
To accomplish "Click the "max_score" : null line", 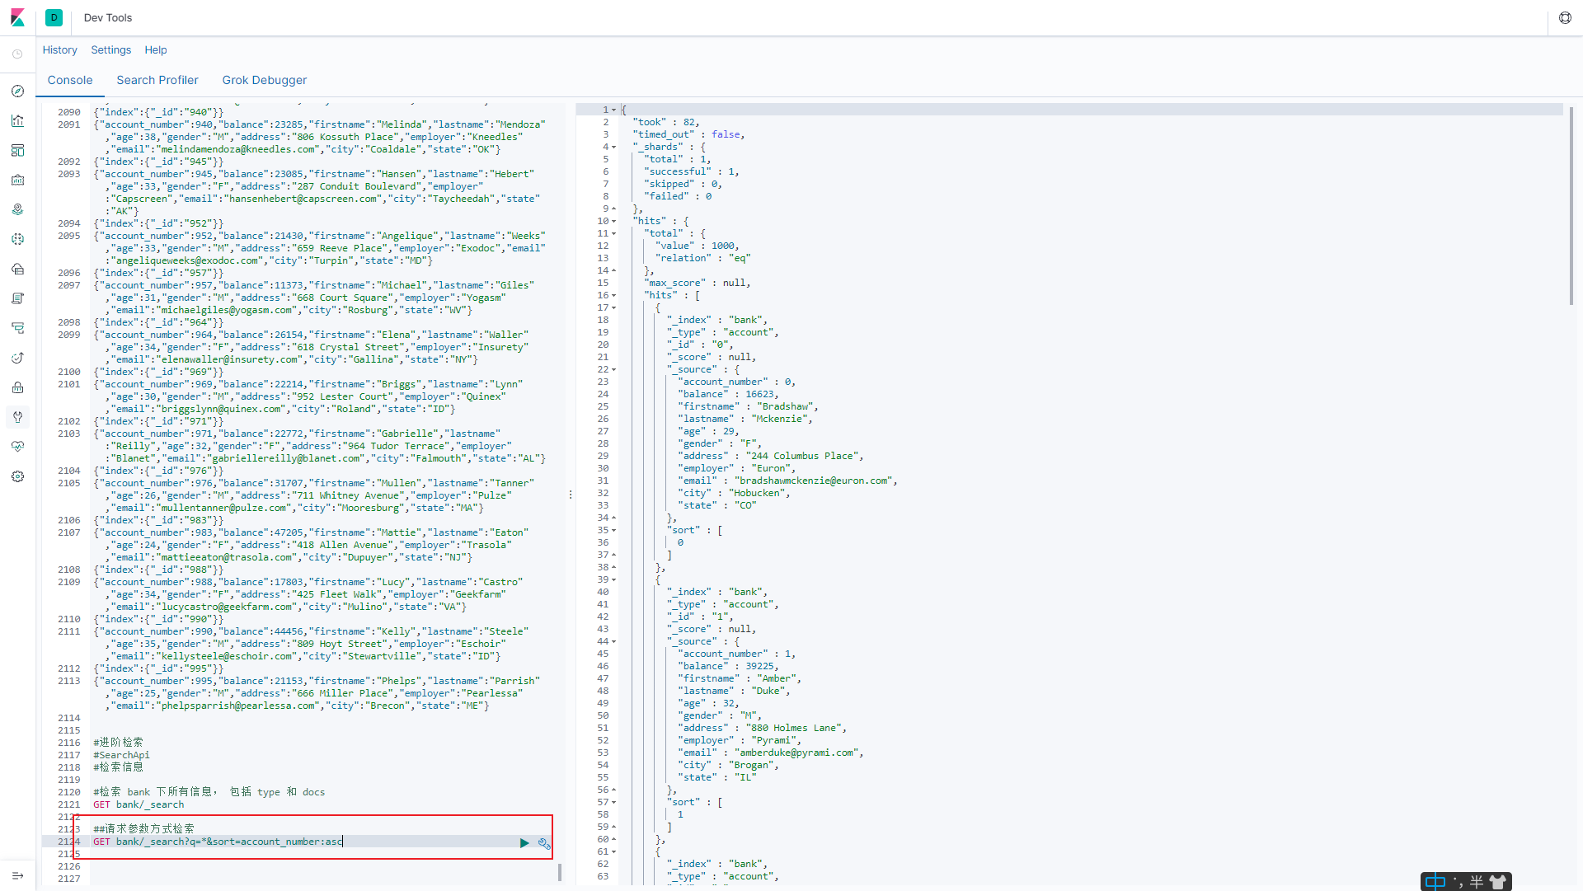I will [x=698, y=283].
